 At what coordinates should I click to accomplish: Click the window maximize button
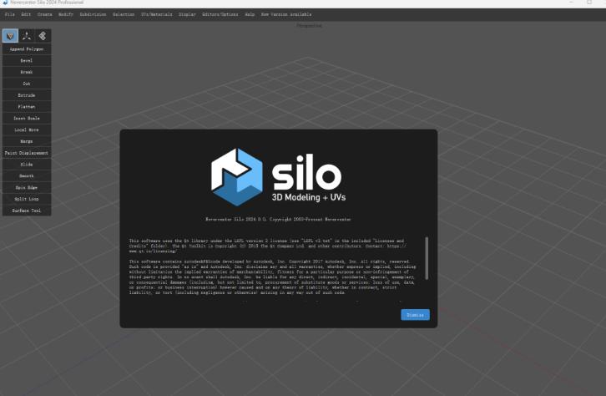point(589,3)
